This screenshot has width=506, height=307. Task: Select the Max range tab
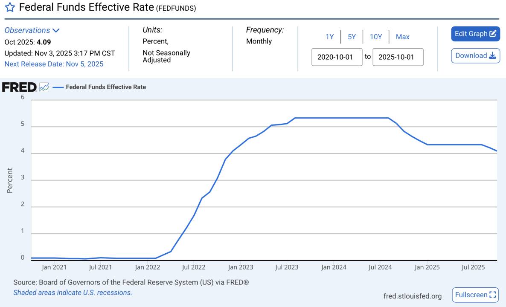(402, 37)
